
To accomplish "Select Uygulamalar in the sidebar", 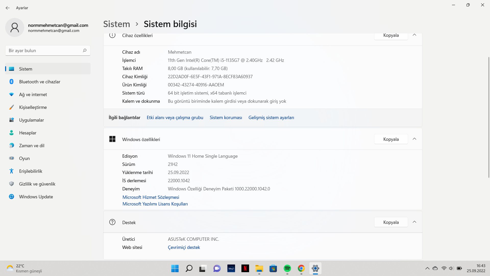I will click(31, 120).
